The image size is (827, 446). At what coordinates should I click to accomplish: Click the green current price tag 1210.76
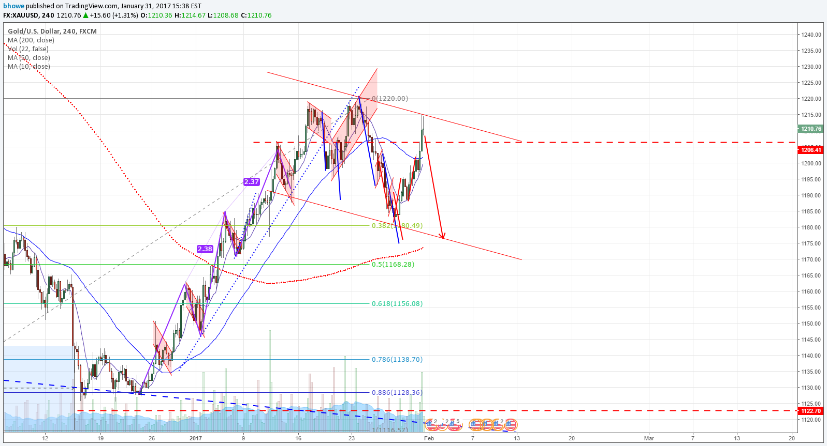pos(810,129)
